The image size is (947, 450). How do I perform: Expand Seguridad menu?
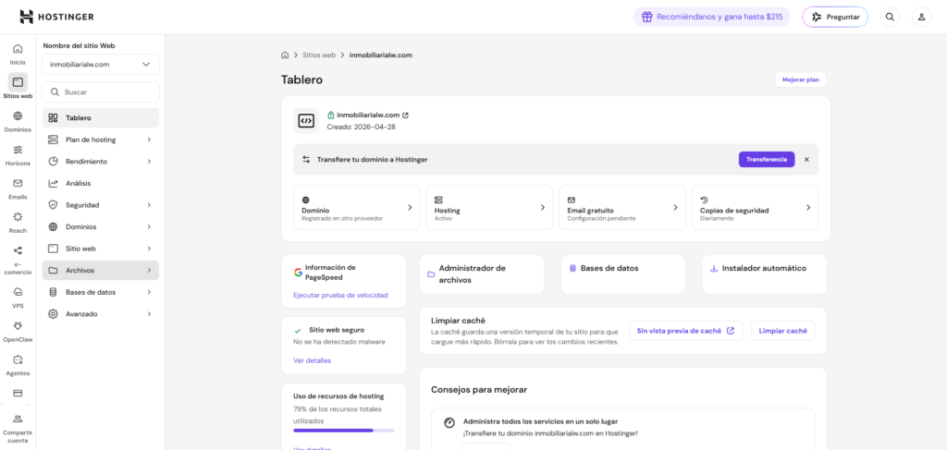pyautogui.click(x=100, y=204)
